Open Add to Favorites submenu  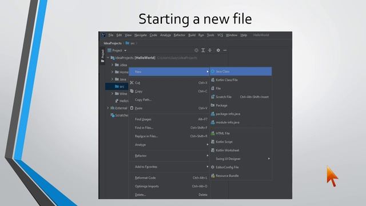click(x=169, y=167)
